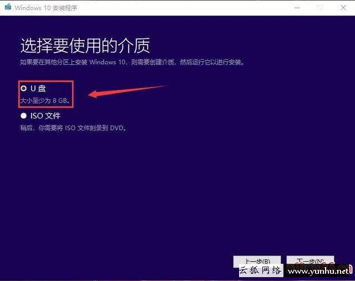The image size is (355, 281).
Task: Click the ISO note mentioning DVD
Action: [x=73, y=128]
